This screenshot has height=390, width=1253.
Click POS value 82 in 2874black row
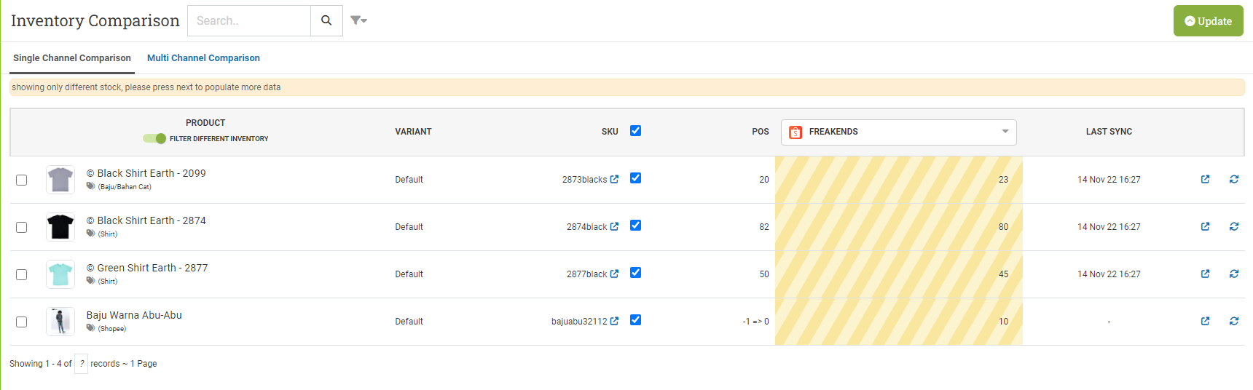[x=764, y=227]
